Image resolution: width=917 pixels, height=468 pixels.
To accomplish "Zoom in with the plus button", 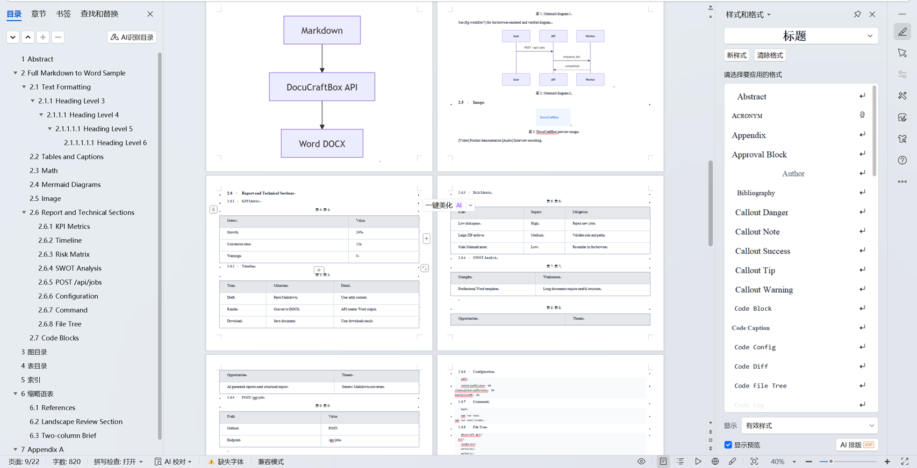I will point(887,462).
